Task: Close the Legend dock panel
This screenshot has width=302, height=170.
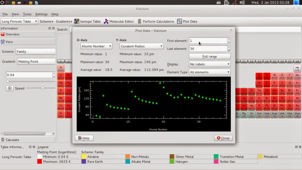Action: [300, 147]
